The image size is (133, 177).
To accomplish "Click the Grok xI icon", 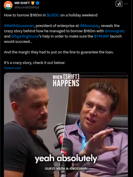I will pyautogui.click(x=119, y=4).
